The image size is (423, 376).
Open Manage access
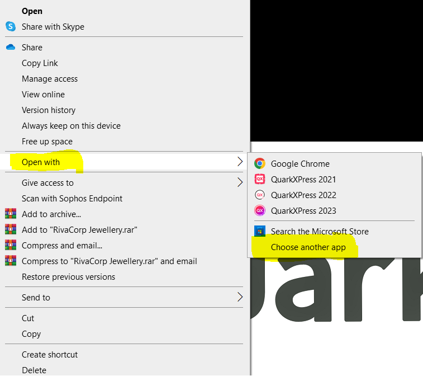[x=124, y=78]
